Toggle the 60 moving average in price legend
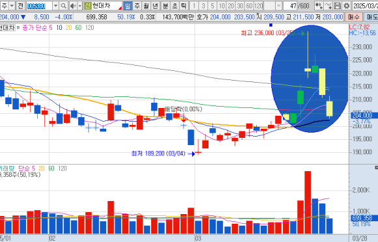 coord(78,28)
